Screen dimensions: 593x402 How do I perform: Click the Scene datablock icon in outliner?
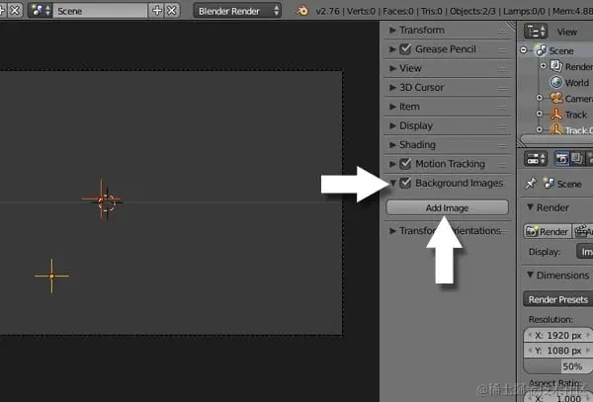(542, 50)
